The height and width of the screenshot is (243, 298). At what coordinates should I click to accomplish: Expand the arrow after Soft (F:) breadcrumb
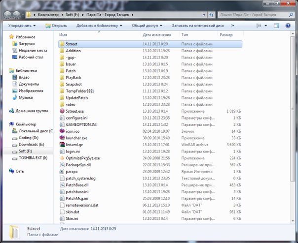(83, 15)
